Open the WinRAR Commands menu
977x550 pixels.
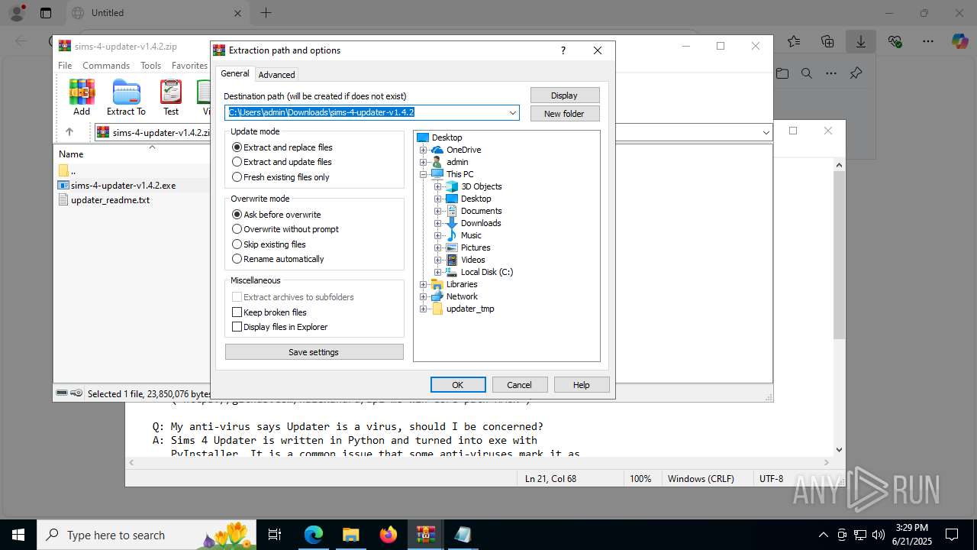pos(106,66)
